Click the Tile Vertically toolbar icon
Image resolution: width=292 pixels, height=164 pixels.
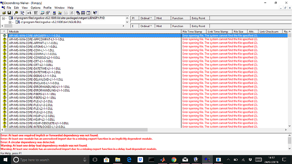[88, 13]
